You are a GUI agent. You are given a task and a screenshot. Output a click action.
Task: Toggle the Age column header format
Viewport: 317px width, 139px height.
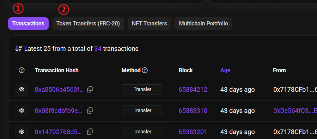coord(225,70)
